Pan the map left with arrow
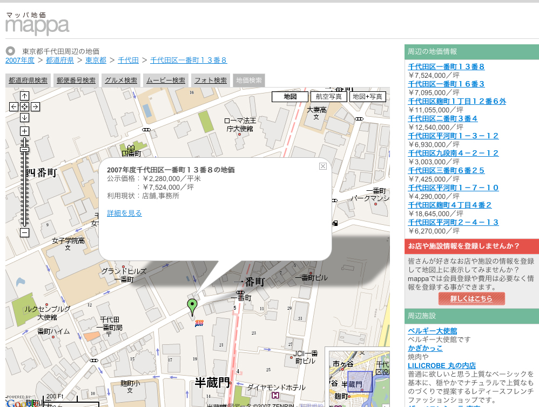Screen dimensions: 539x407 [14, 106]
